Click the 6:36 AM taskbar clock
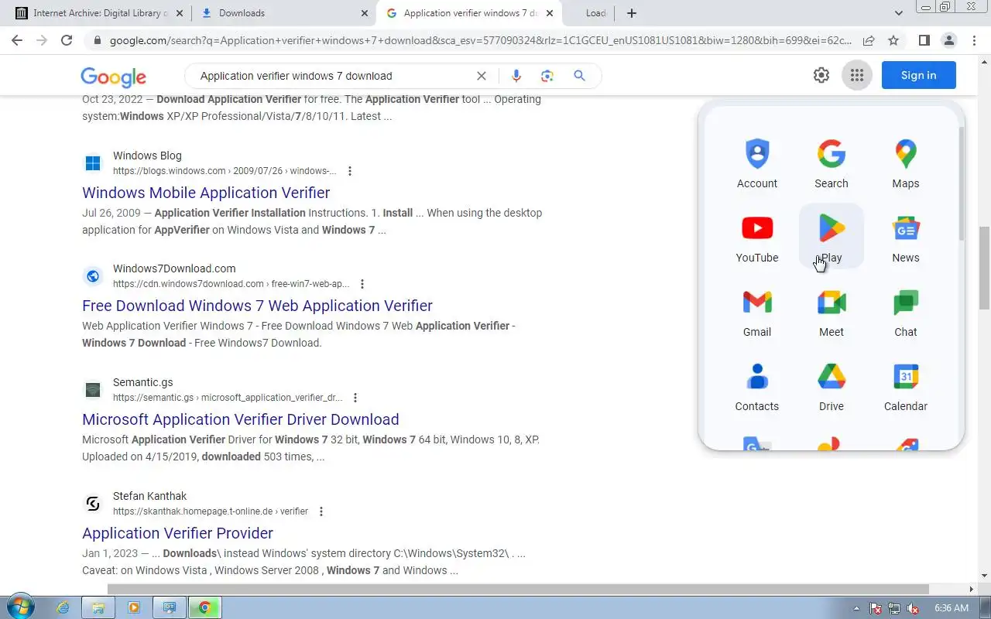Image resolution: width=991 pixels, height=619 pixels. click(952, 608)
